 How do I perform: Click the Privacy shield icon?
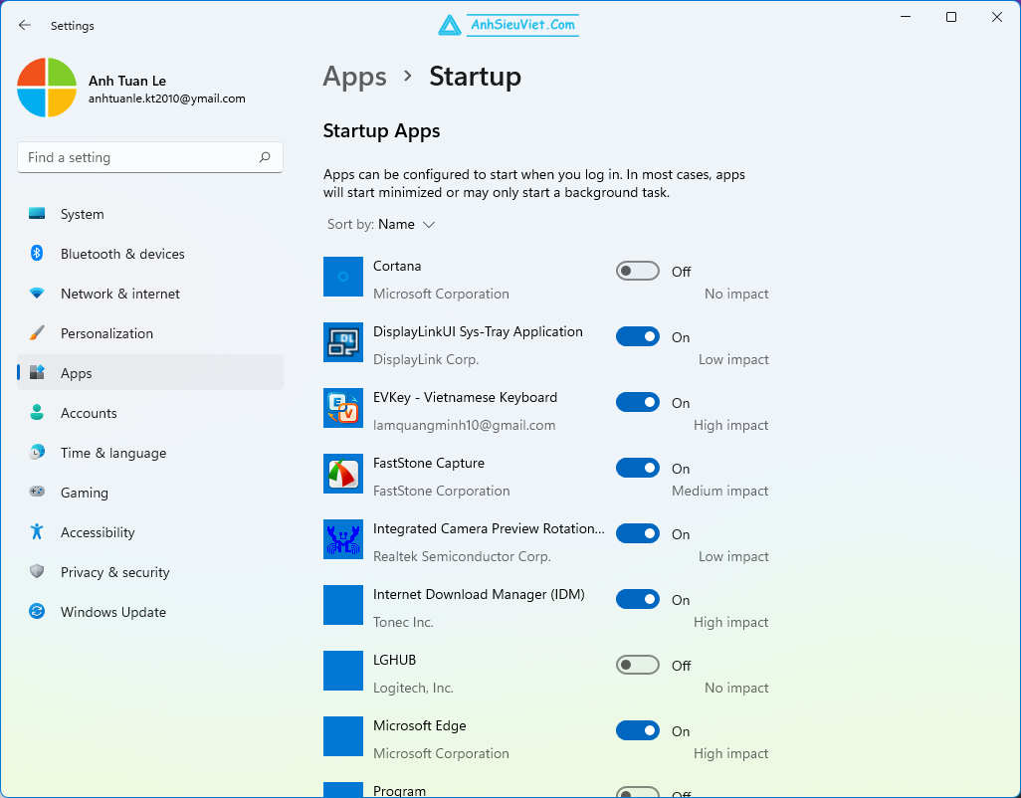[37, 571]
